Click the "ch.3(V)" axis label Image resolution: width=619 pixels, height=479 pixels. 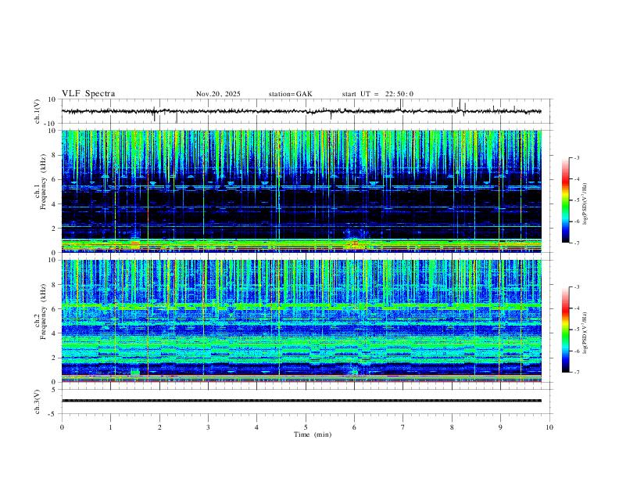[x=38, y=402]
